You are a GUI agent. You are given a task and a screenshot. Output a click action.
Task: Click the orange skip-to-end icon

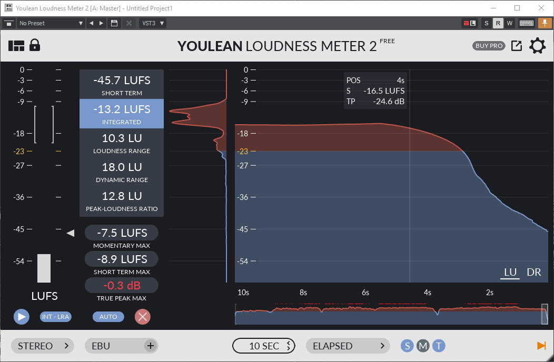point(541,345)
